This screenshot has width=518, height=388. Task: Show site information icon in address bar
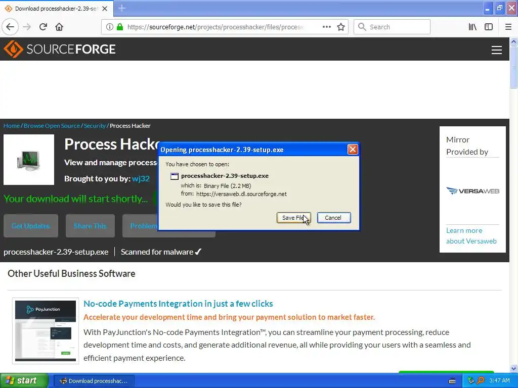[x=109, y=27]
